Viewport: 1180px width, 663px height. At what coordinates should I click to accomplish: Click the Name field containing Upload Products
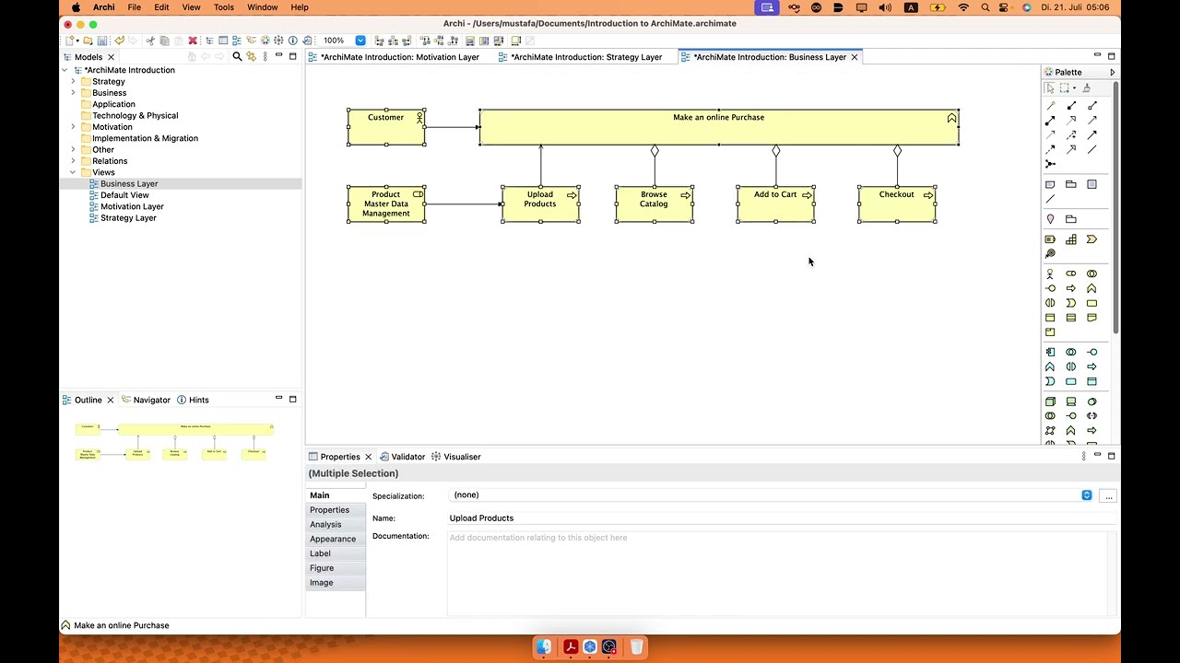point(782,518)
